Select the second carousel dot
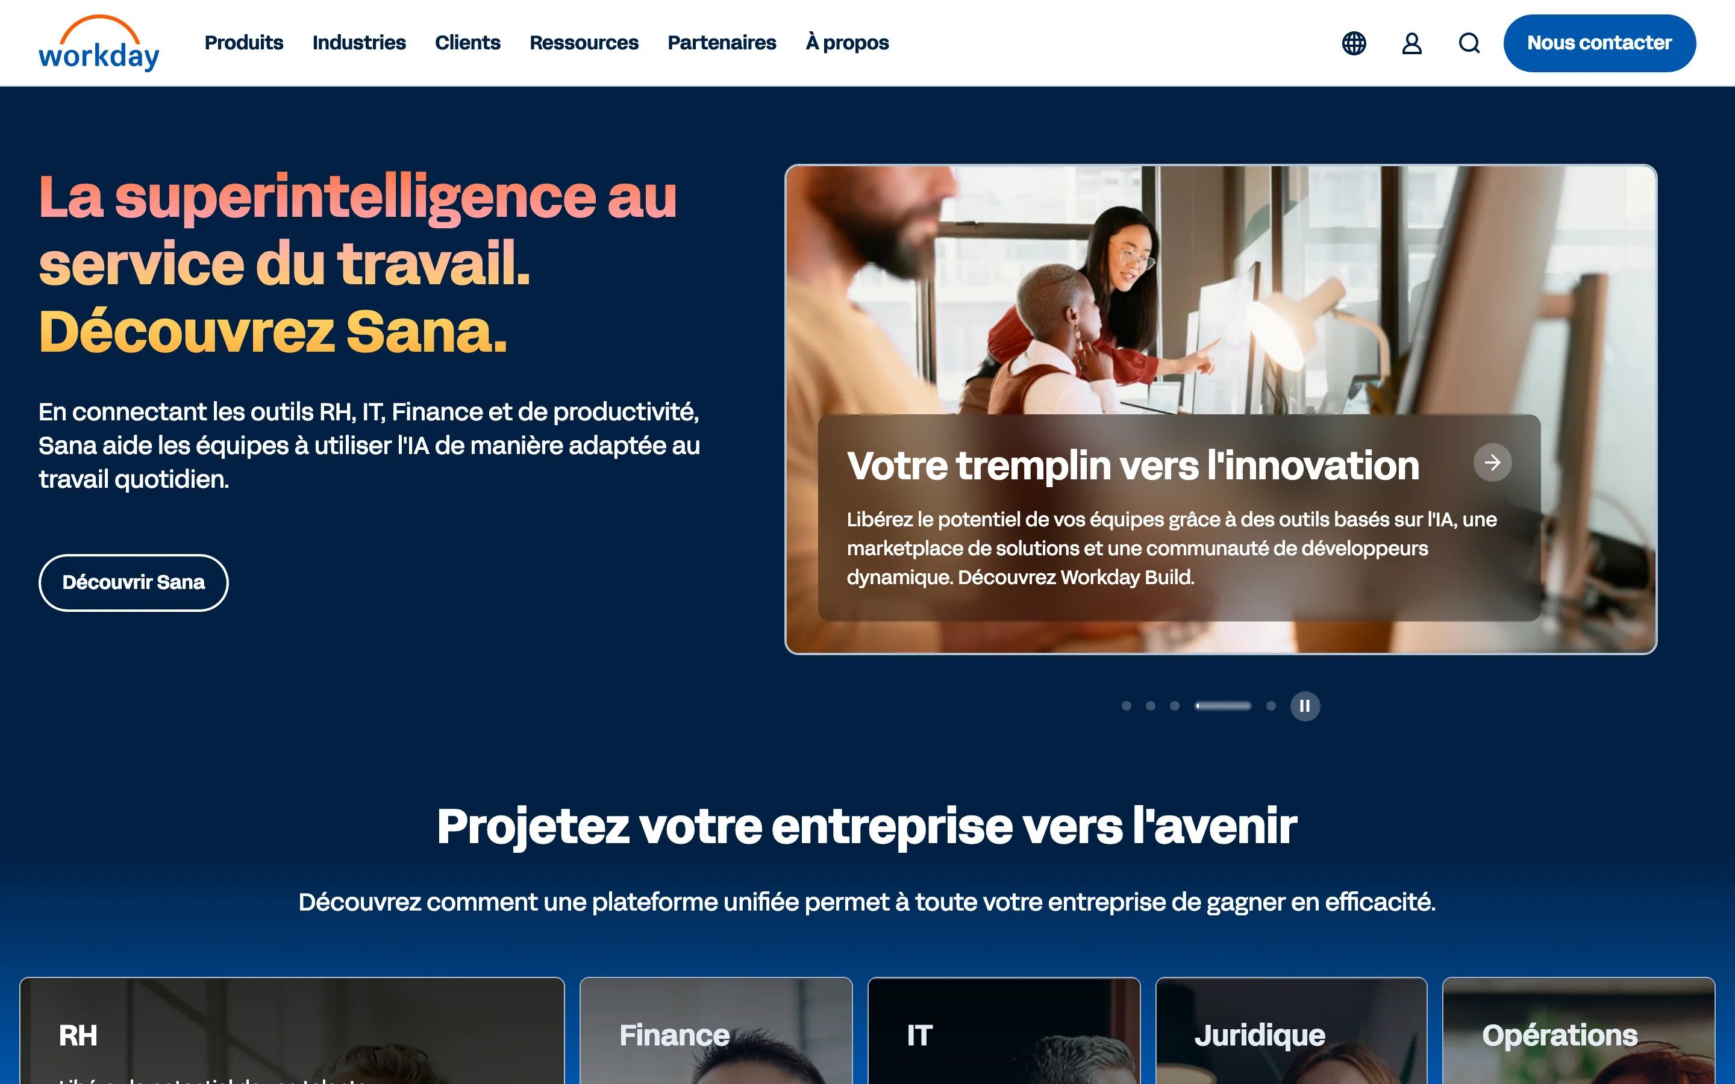 [x=1151, y=706]
